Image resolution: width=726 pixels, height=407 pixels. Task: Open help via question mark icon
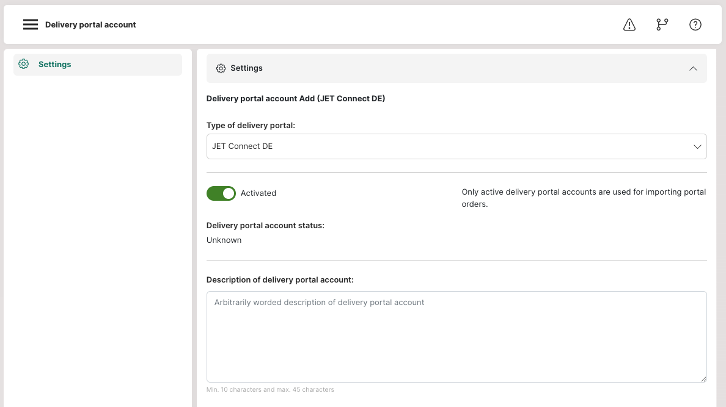pos(695,24)
